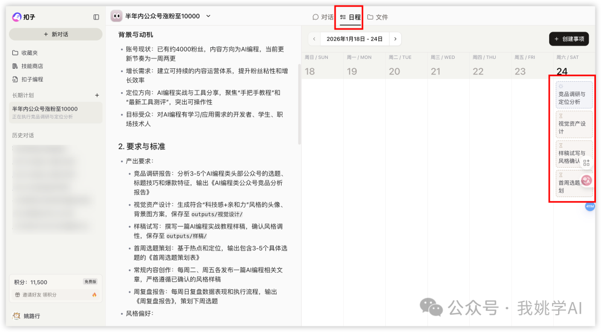Click the 扣子 logo icon

tap(17, 17)
